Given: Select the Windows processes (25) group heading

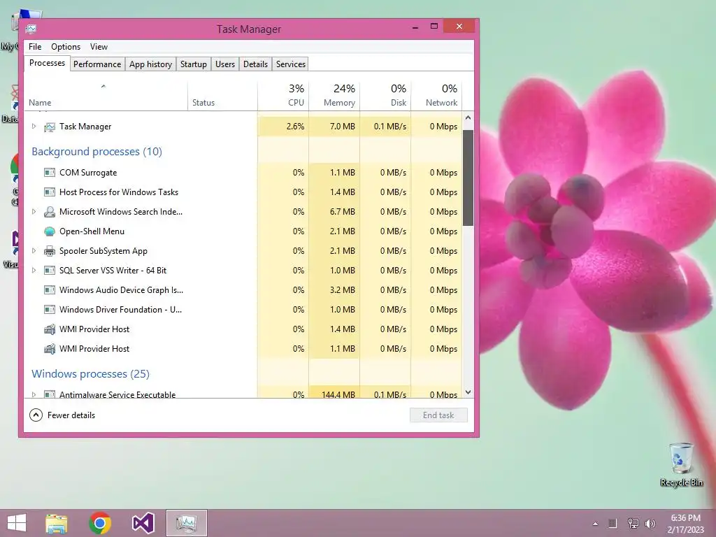Looking at the screenshot, I should 90,374.
